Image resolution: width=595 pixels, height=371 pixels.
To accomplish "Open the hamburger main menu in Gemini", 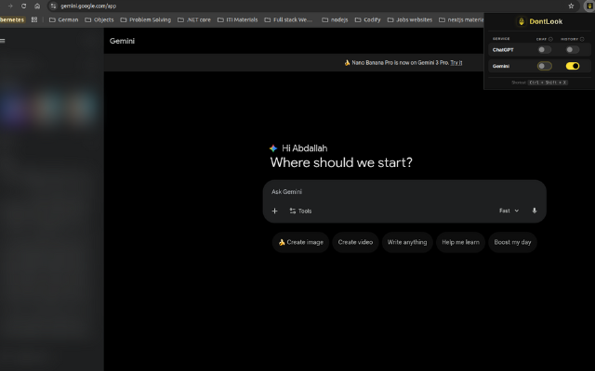I will 3,41.
